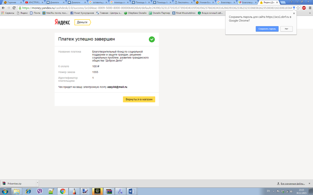Click Internet Explorer taskbar icon
Image resolution: width=313 pixels, height=195 pixels.
pos(28,191)
